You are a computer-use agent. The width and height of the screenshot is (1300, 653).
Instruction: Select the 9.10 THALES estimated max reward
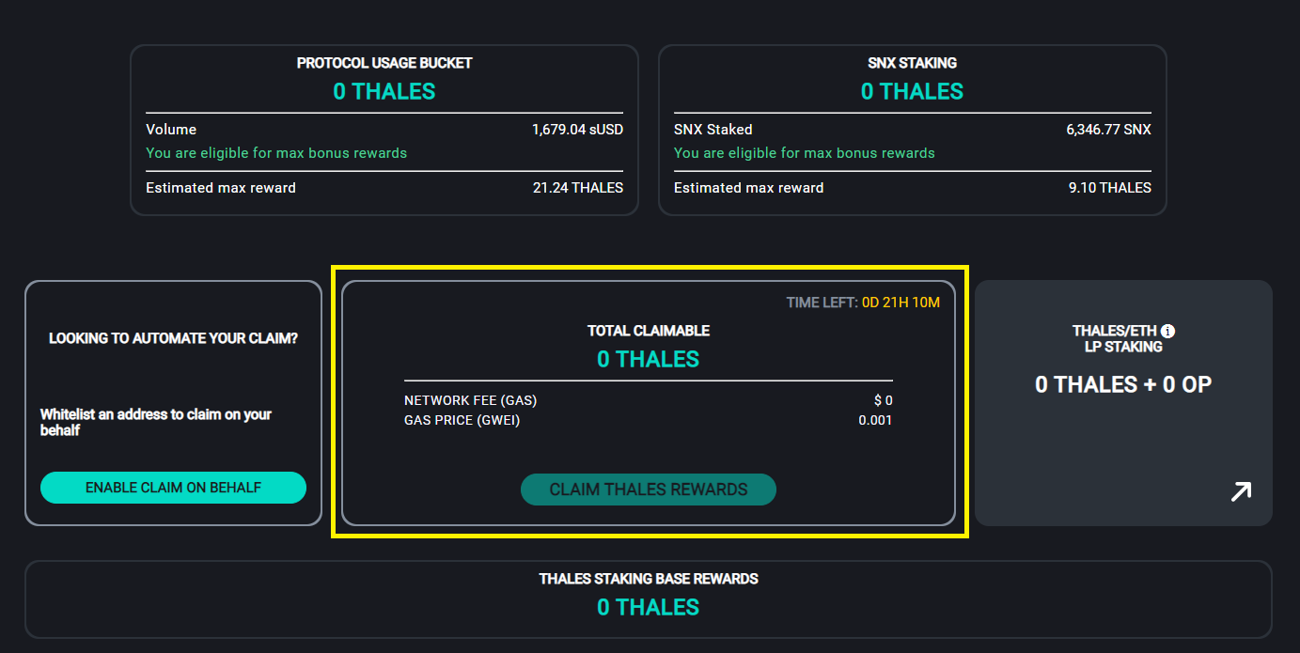click(x=1109, y=188)
